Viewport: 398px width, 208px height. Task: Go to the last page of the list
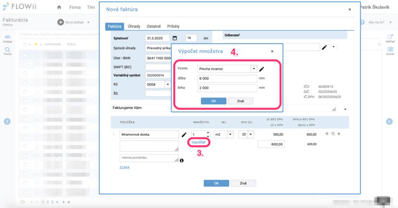69,202
